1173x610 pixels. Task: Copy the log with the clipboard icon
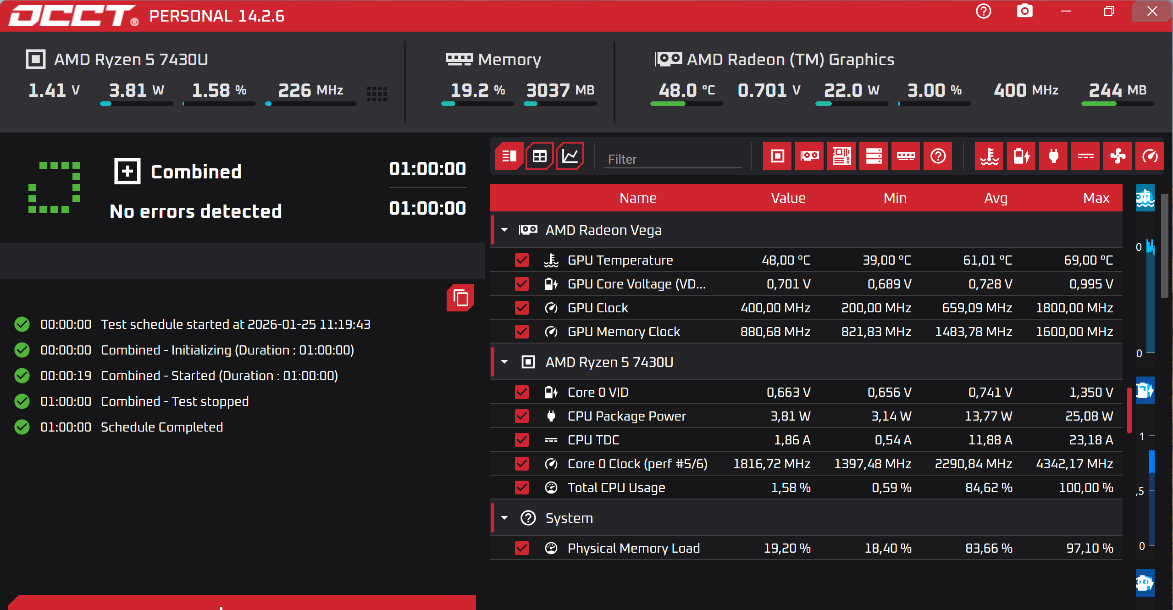click(460, 298)
